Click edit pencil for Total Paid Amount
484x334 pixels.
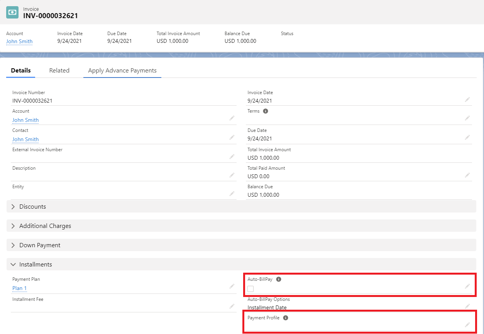[467, 175]
